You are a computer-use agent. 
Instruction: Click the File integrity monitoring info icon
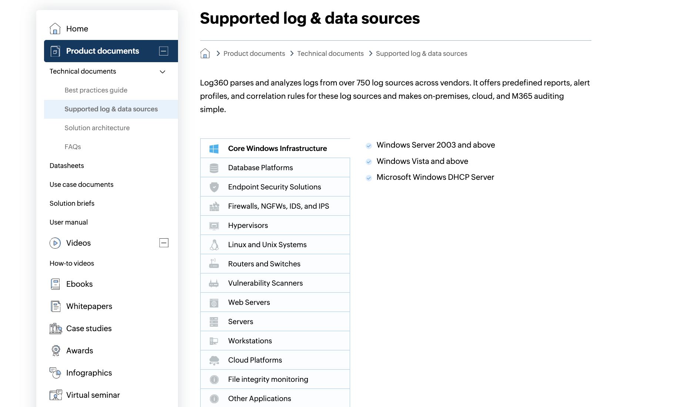(214, 380)
